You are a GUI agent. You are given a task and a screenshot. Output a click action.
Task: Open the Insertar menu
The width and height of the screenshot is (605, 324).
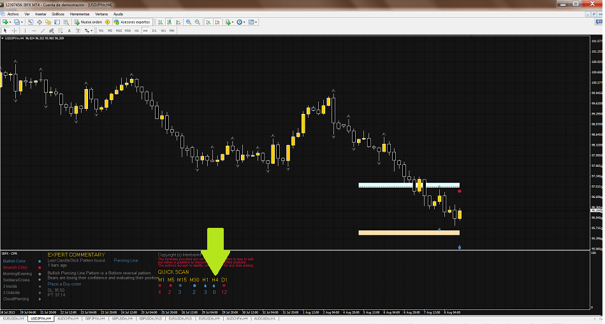tap(41, 13)
